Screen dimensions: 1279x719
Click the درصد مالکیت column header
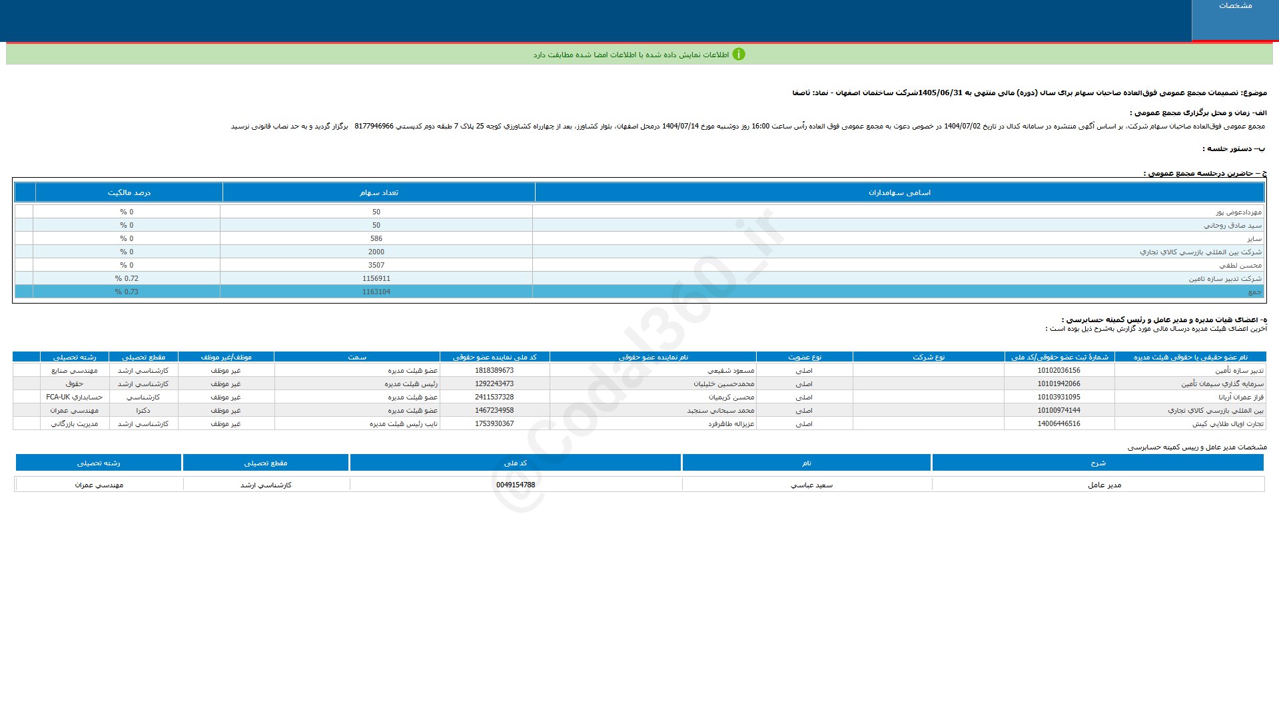pyautogui.click(x=129, y=192)
